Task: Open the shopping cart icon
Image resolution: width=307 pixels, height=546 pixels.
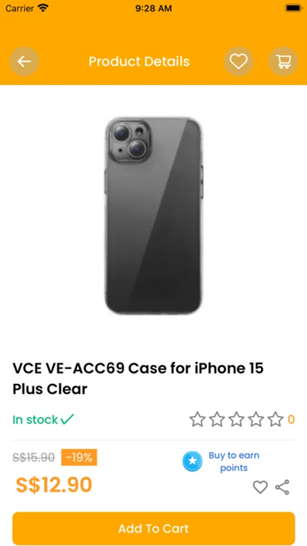Action: pos(283,62)
